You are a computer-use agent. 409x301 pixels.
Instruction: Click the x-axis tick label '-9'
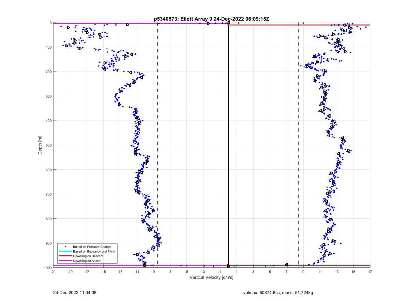153,272
